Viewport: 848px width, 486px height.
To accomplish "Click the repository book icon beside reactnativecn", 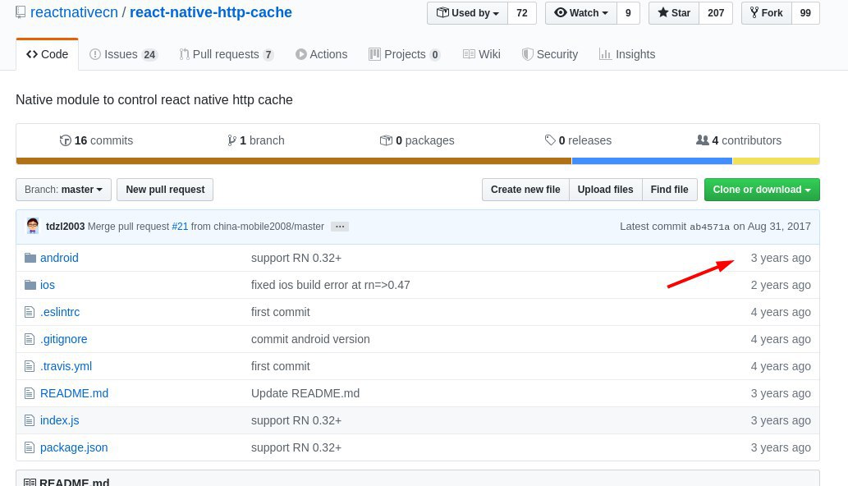I will click(21, 11).
